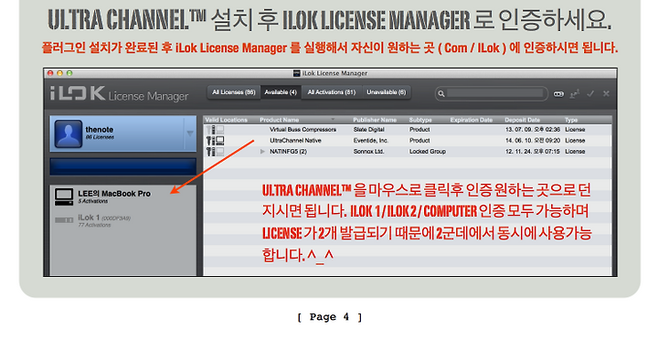Click the deposit date 12. 11. 24. cell
Viewport: 658px width, 340px height.
[x=533, y=152]
